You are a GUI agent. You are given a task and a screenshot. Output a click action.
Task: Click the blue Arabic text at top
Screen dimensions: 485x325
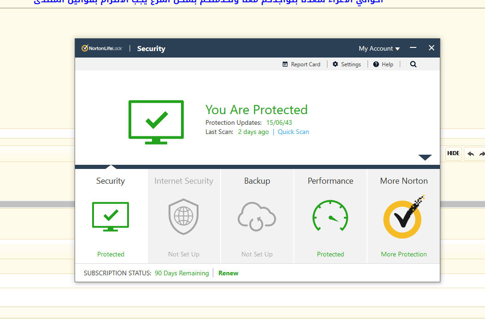208,2
